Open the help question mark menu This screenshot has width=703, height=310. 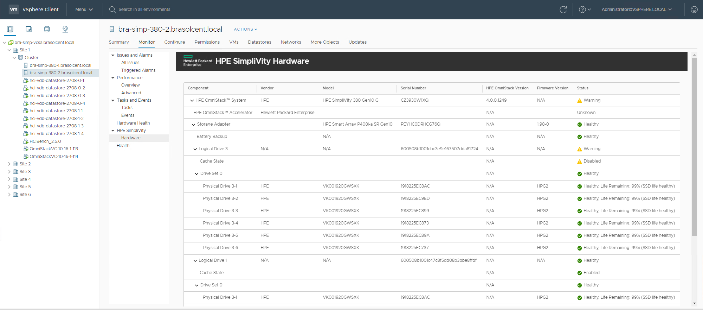click(x=585, y=10)
